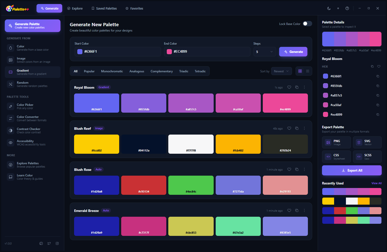Open more options for Blush Reef
The height and width of the screenshot is (252, 387).
(304, 128)
